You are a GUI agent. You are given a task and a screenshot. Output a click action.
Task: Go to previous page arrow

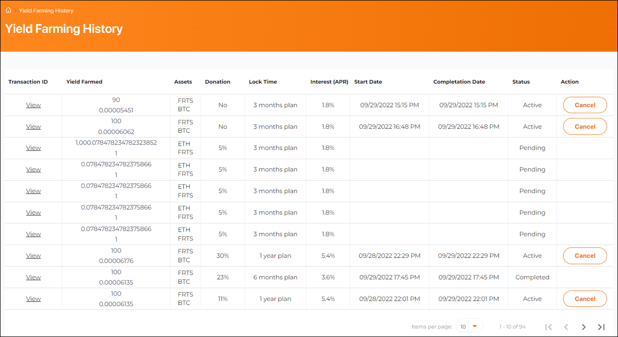click(x=566, y=327)
